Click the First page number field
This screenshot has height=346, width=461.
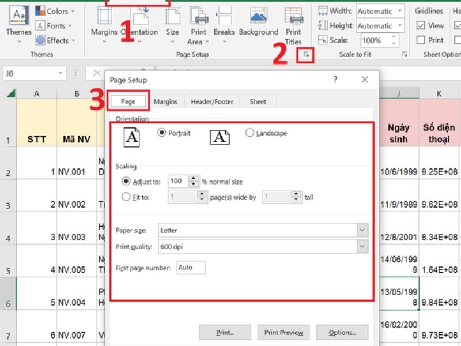click(x=191, y=268)
